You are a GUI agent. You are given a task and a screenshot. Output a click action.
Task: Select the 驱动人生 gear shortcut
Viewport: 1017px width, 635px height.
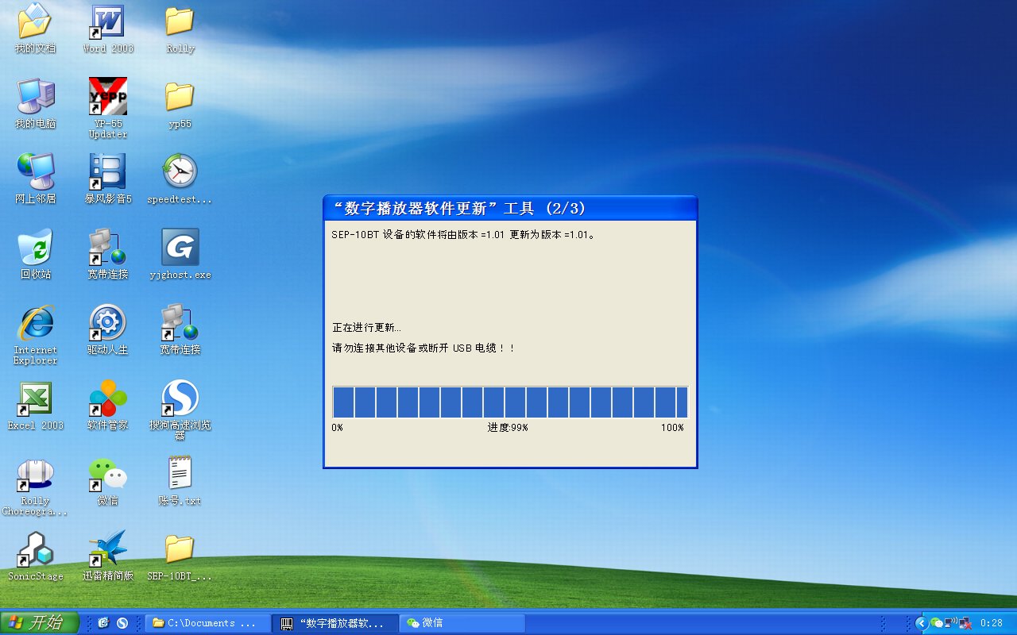(108, 330)
